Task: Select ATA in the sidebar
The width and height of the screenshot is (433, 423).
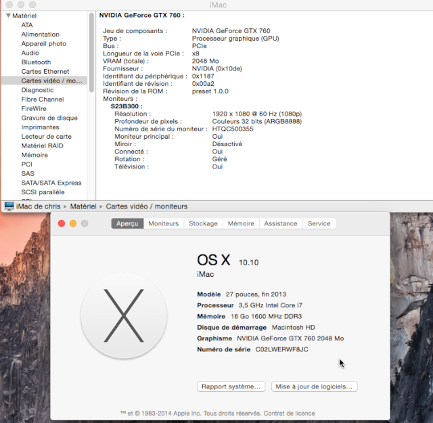Action: coord(27,25)
